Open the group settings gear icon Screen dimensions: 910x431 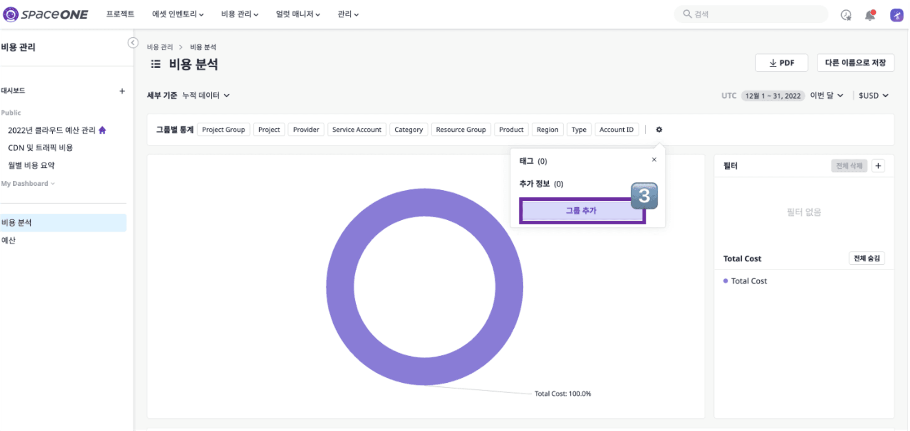point(659,129)
